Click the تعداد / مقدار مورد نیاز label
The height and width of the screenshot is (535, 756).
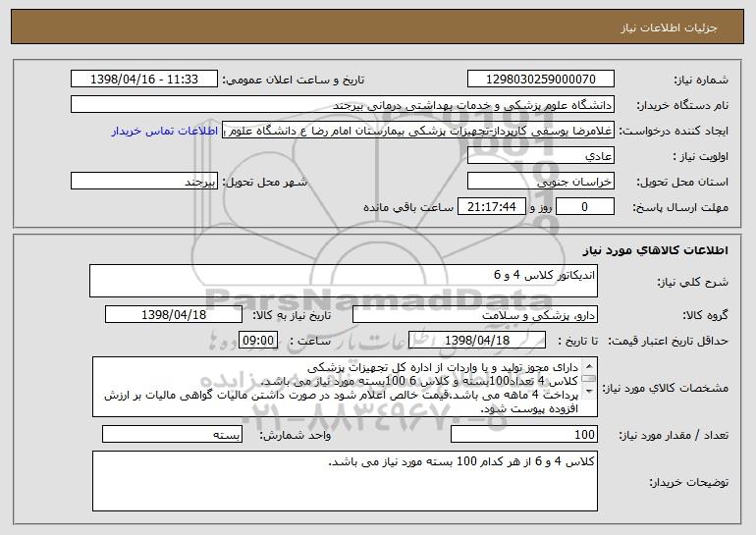[x=674, y=435]
